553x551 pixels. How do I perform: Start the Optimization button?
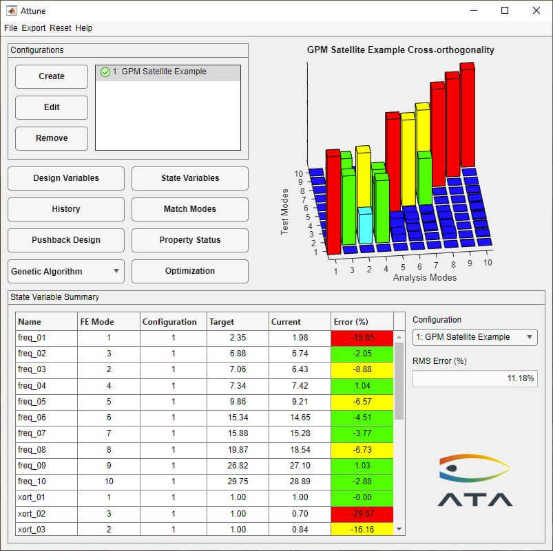(189, 271)
